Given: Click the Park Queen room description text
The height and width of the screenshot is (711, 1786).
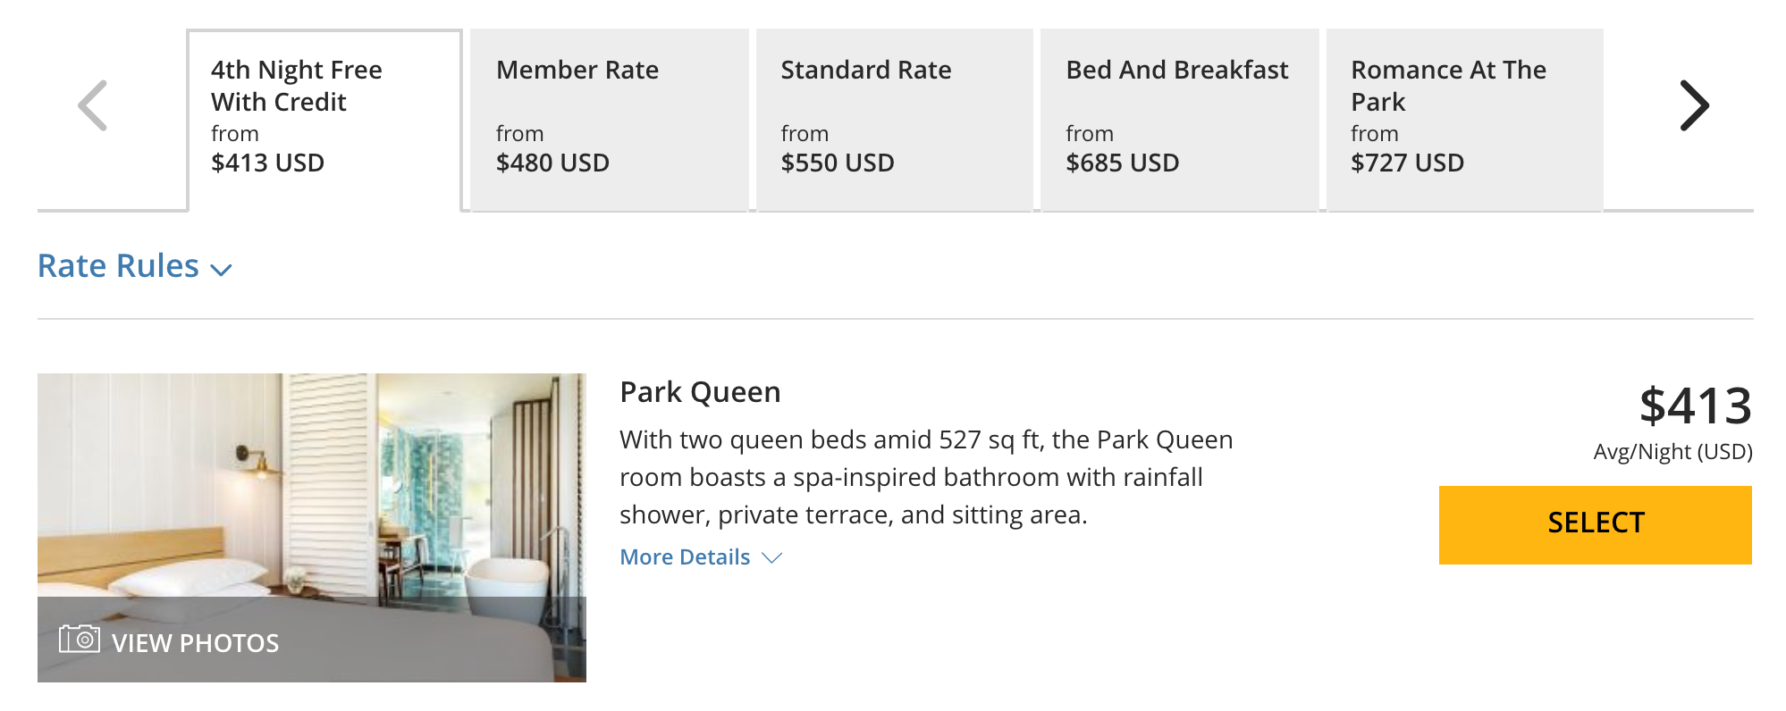Looking at the screenshot, I should [x=925, y=477].
